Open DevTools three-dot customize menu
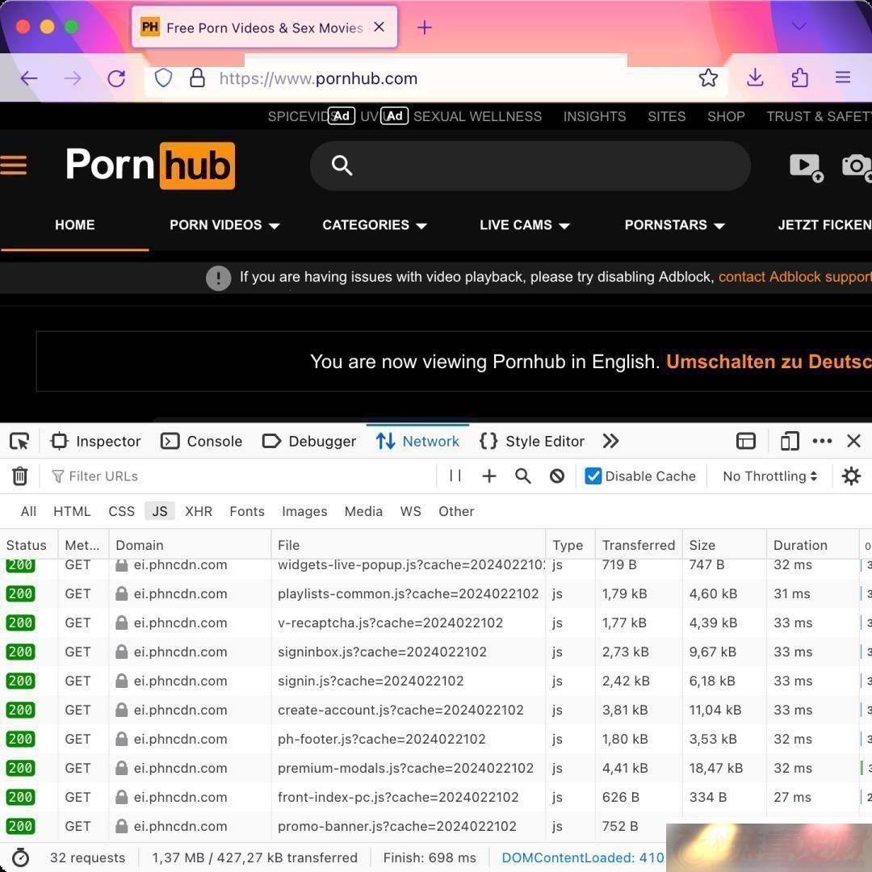This screenshot has height=872, width=872. [822, 441]
